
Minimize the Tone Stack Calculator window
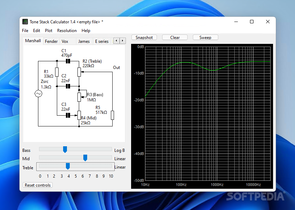point(236,22)
